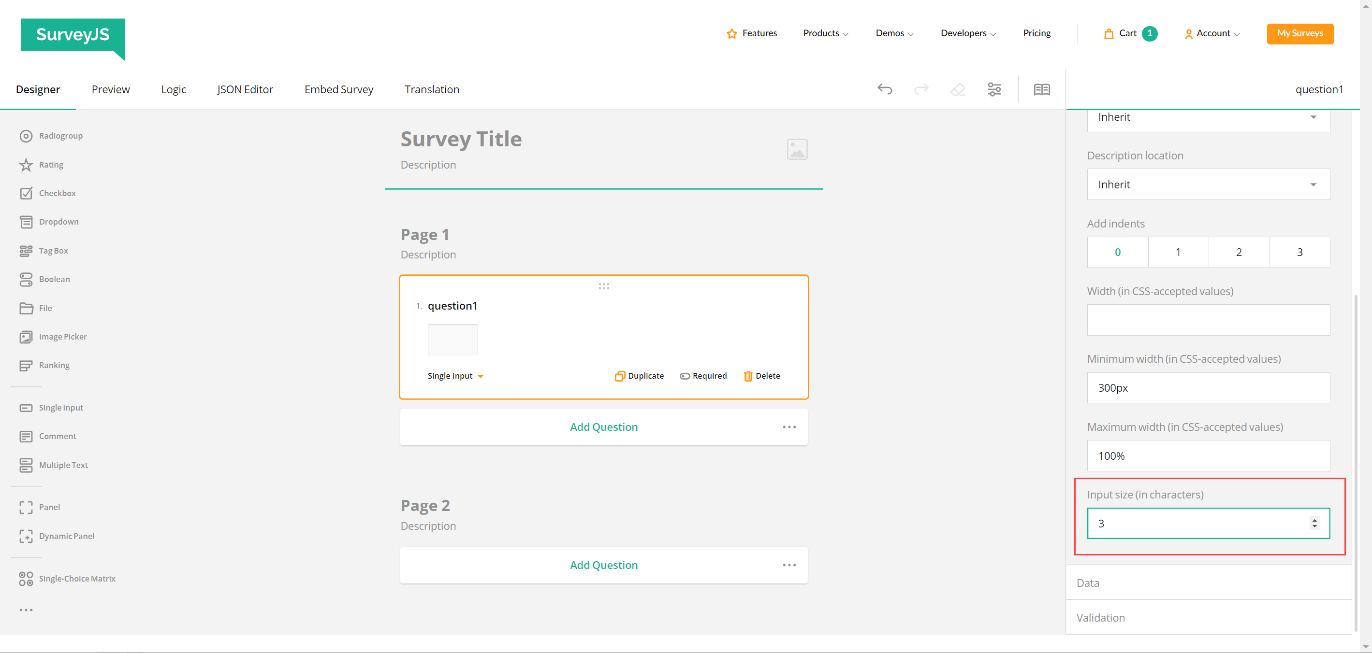
Task: Add a Boolean question from toolbox
Action: click(x=54, y=279)
